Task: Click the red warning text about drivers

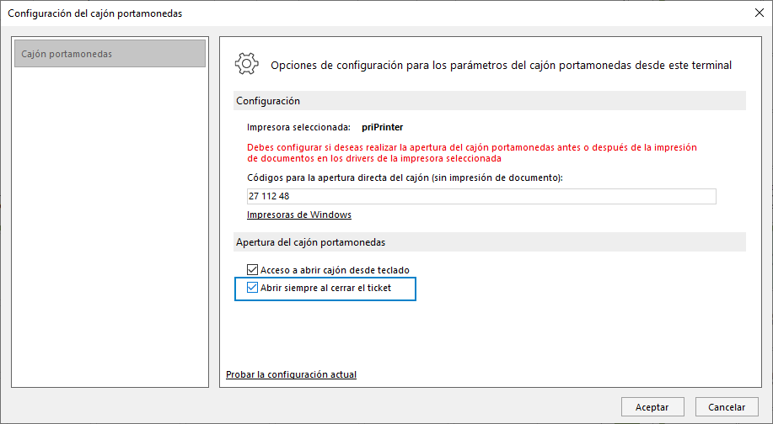Action: [x=472, y=152]
